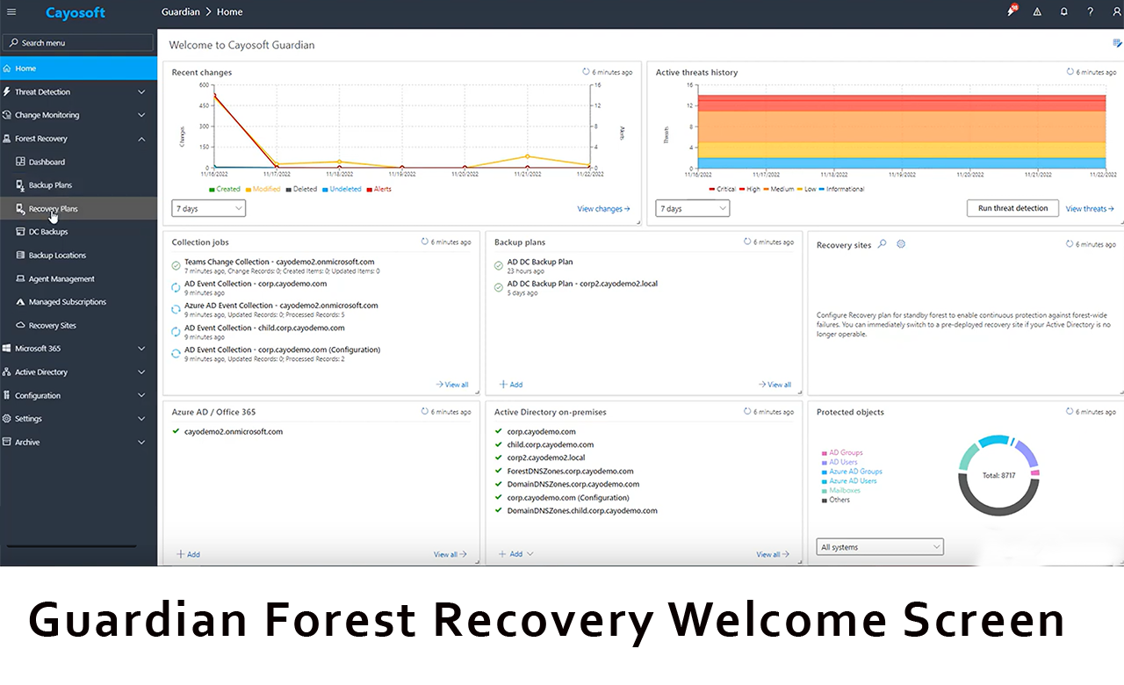Open the user account icon

click(1116, 12)
